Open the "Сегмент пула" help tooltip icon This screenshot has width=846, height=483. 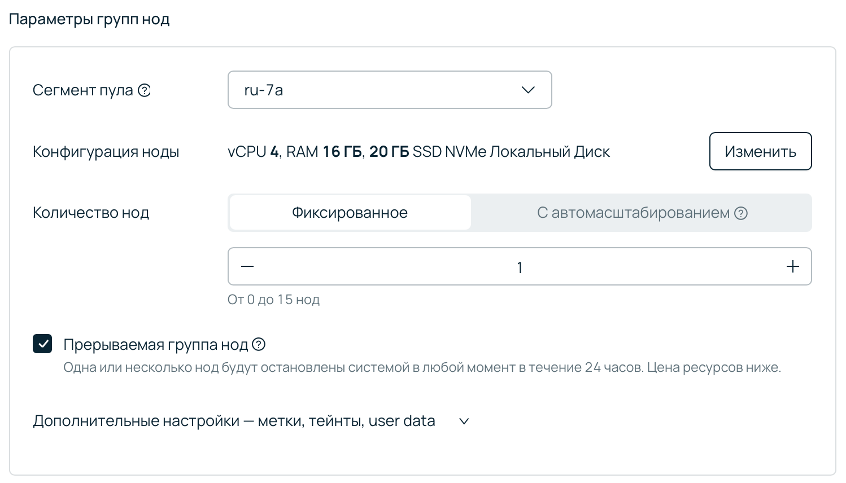(x=144, y=90)
